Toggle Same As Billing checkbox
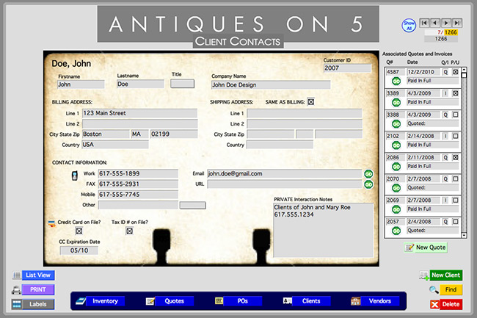The width and height of the screenshot is (477, 318). 310,101
